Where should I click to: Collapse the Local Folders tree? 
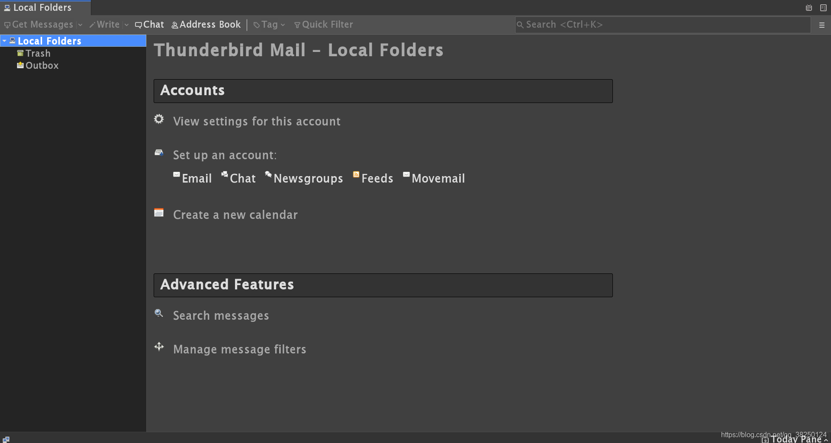[x=4, y=41]
